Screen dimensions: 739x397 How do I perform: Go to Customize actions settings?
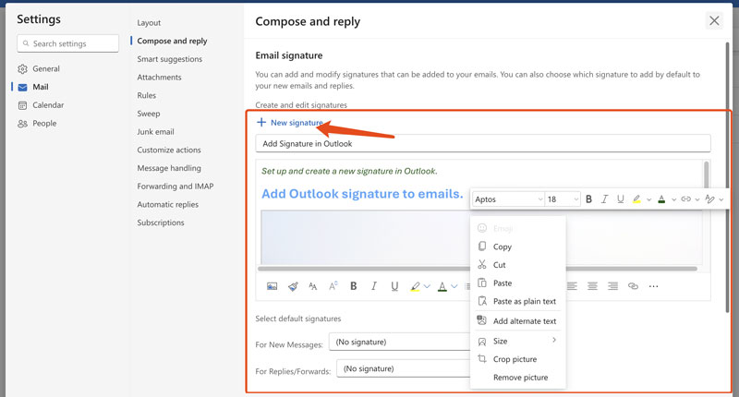coord(169,150)
